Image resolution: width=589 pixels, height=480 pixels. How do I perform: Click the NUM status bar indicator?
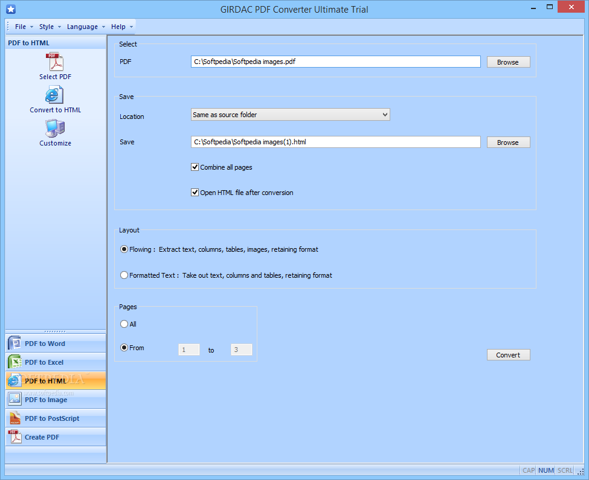[546, 470]
